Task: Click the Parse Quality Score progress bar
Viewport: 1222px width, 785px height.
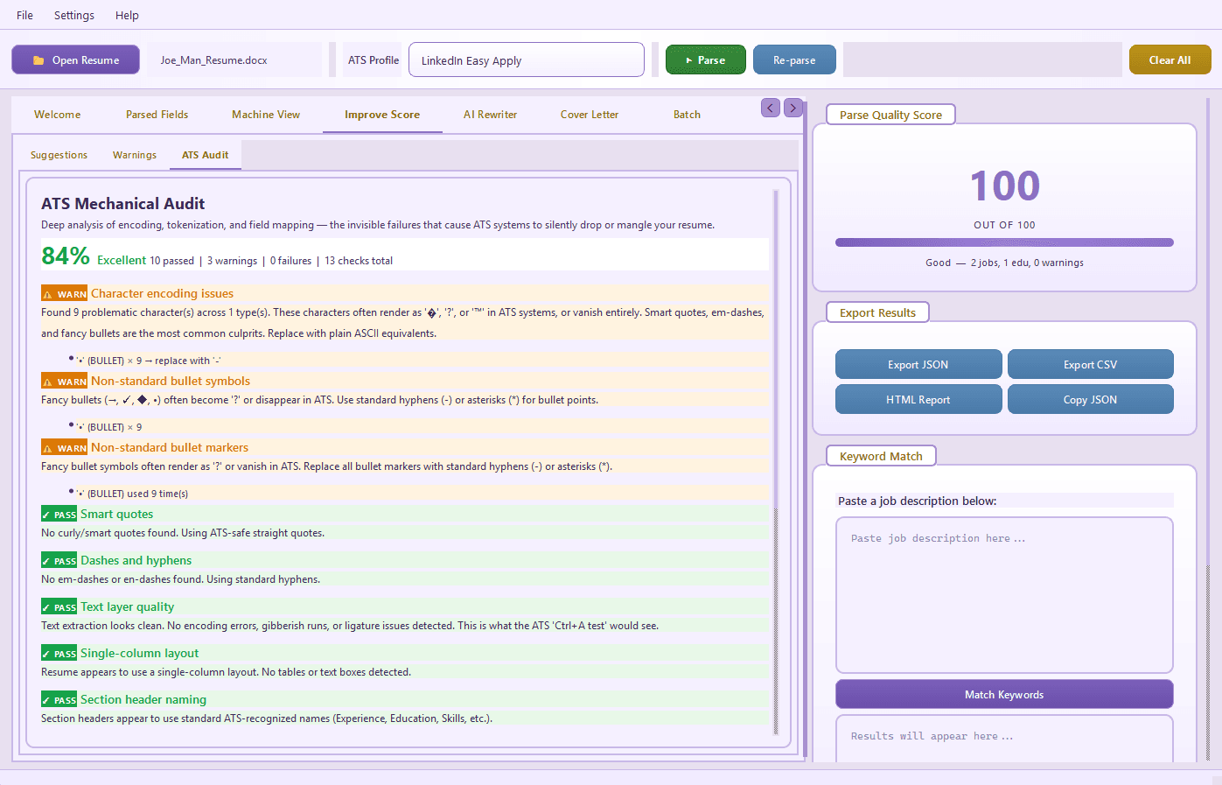Action: click(1004, 242)
